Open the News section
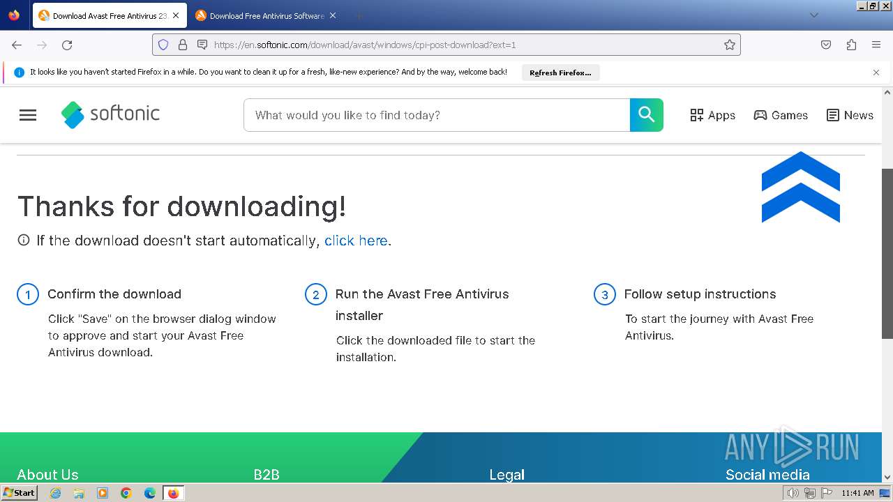This screenshot has width=893, height=502. coord(850,115)
